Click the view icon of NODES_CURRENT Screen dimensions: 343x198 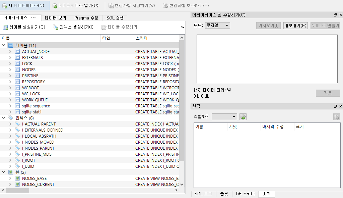17,184
